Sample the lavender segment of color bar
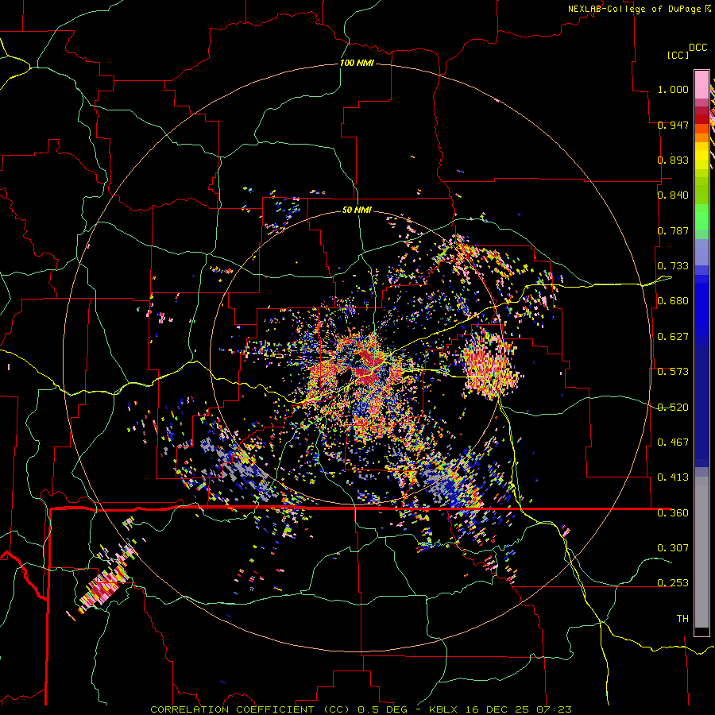 [x=701, y=252]
